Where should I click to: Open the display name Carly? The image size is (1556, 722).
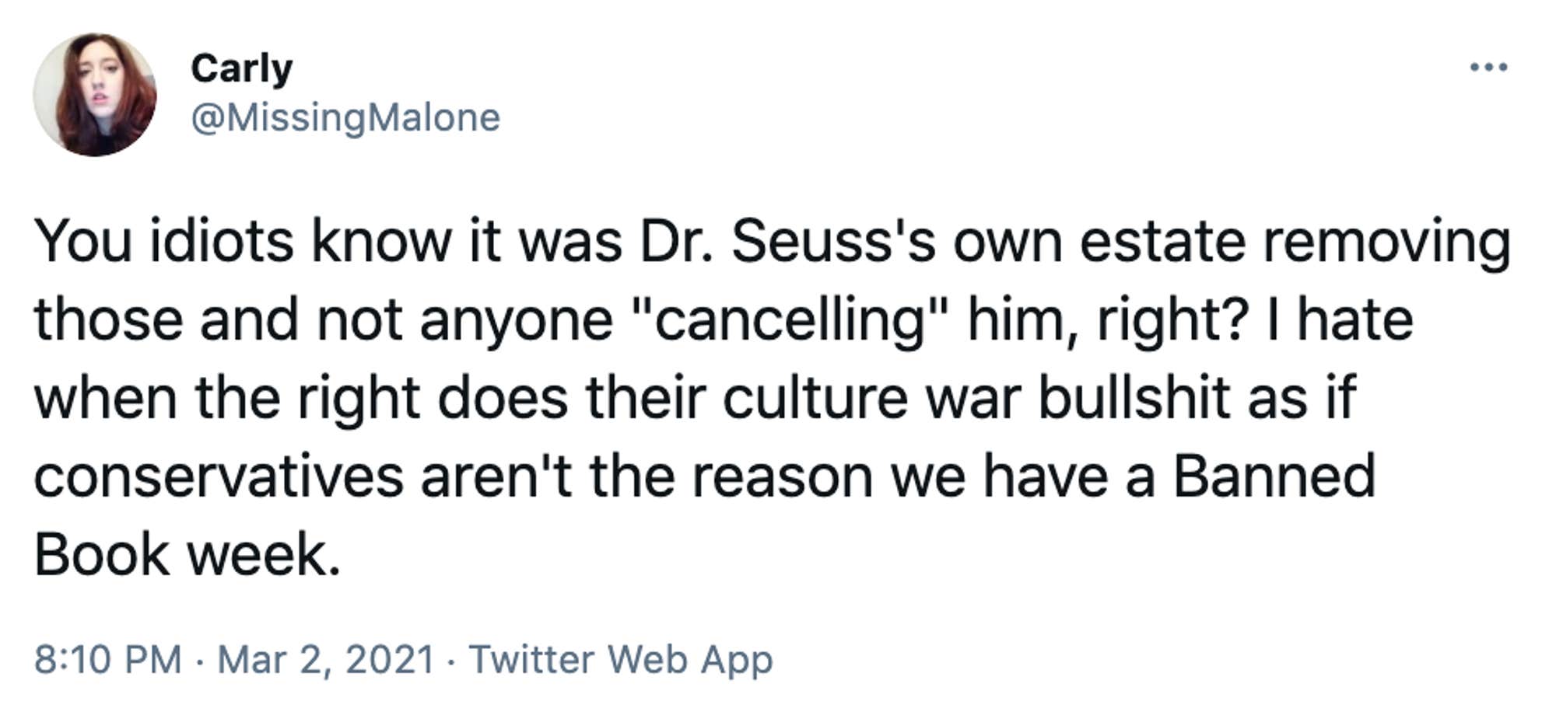point(241,68)
